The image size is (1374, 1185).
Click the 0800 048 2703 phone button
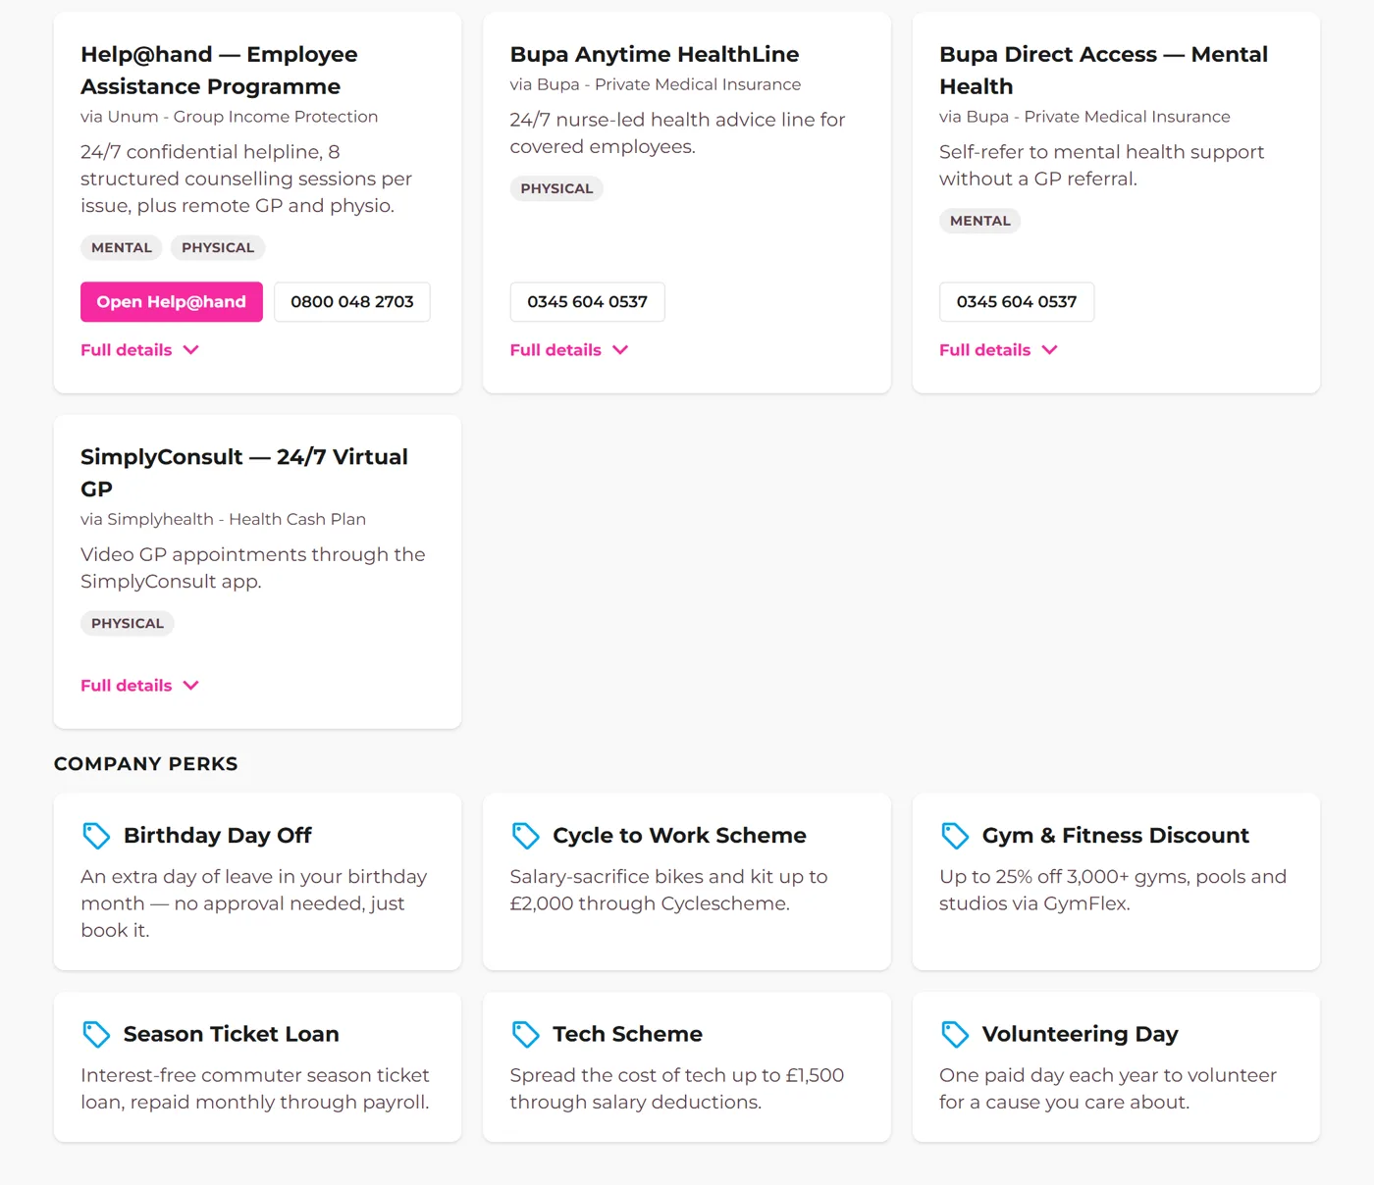pyautogui.click(x=352, y=302)
